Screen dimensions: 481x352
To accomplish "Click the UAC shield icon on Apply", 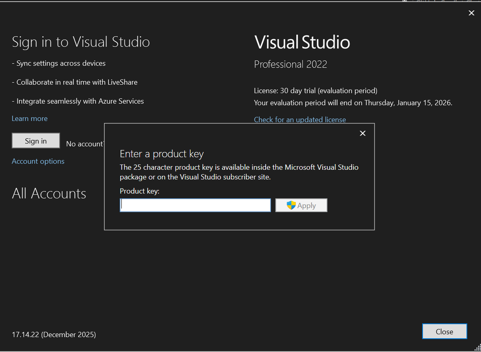I will [x=291, y=205].
